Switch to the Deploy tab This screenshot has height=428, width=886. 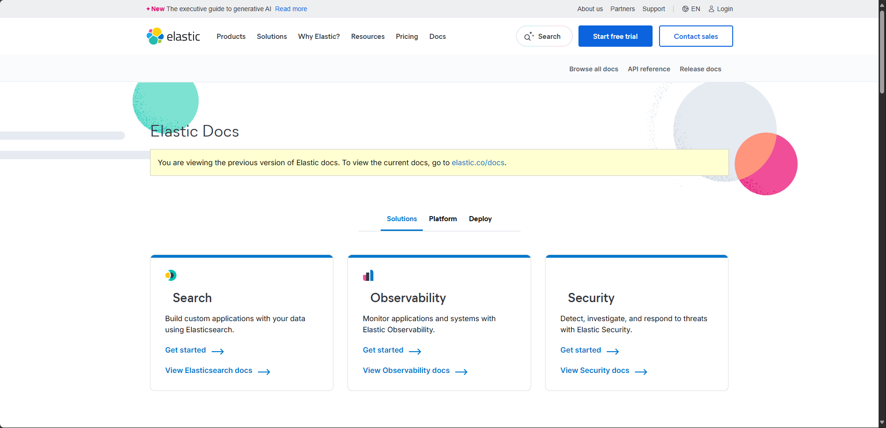(x=480, y=219)
